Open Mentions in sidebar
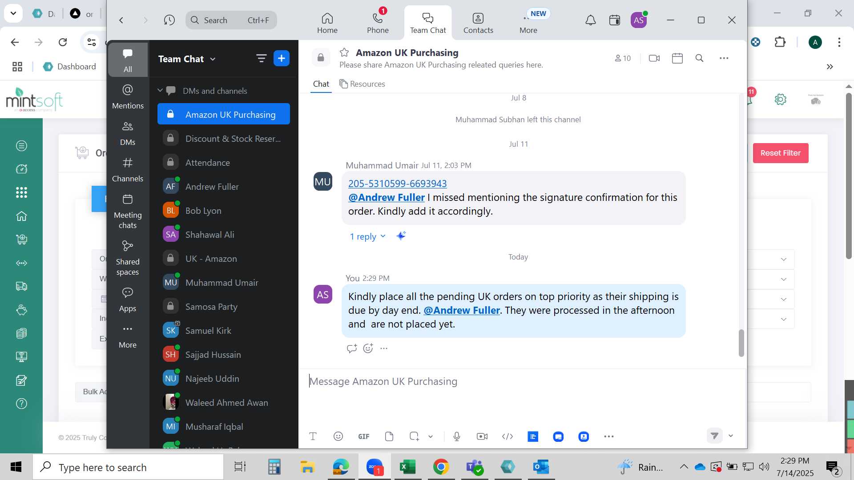This screenshot has width=854, height=480. point(128,96)
